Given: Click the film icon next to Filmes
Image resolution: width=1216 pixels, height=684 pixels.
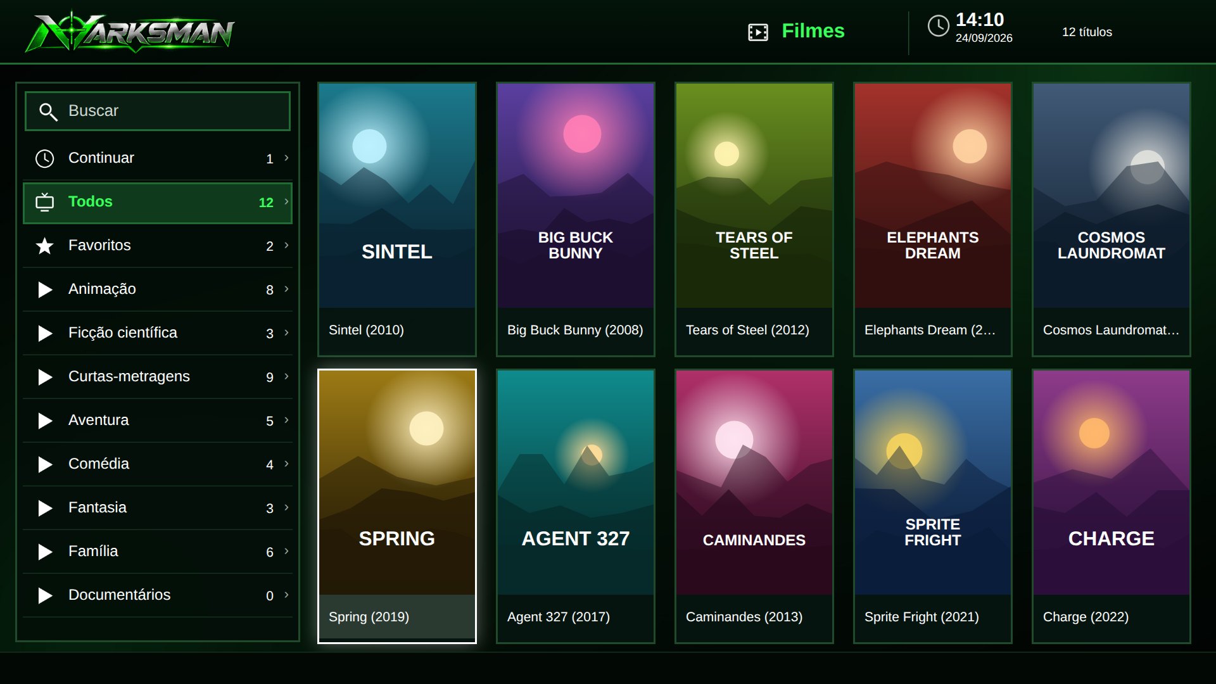Looking at the screenshot, I should pyautogui.click(x=758, y=32).
